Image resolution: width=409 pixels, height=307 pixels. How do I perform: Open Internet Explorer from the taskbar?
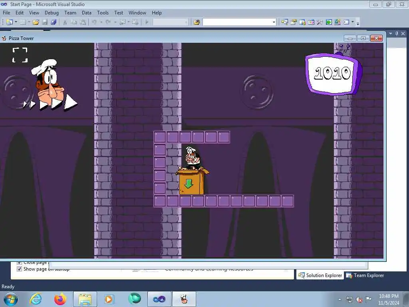point(36,299)
